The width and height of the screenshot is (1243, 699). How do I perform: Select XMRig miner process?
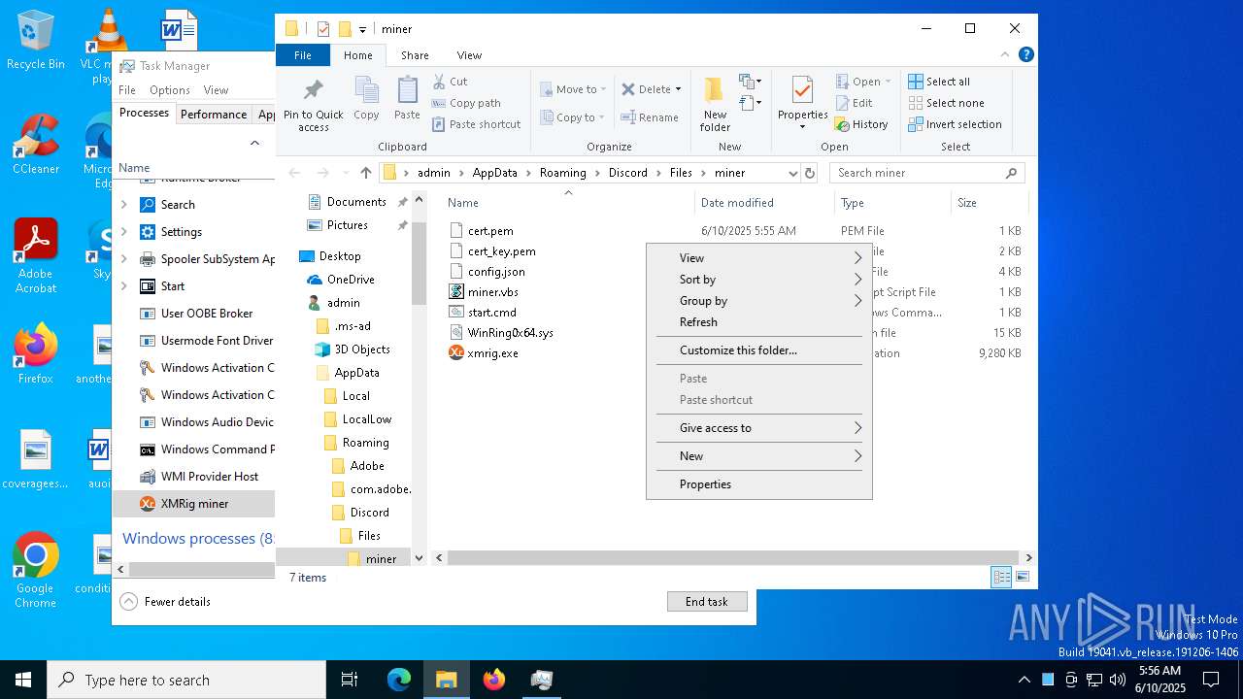point(194,504)
